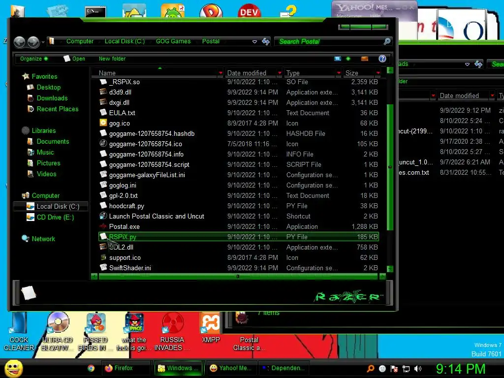Open the Size column filter dropdown
Screen dimensions: 504x378
pos(378,73)
